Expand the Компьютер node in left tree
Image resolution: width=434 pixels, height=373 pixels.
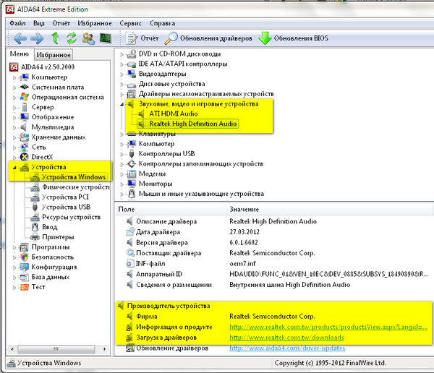click(x=14, y=78)
